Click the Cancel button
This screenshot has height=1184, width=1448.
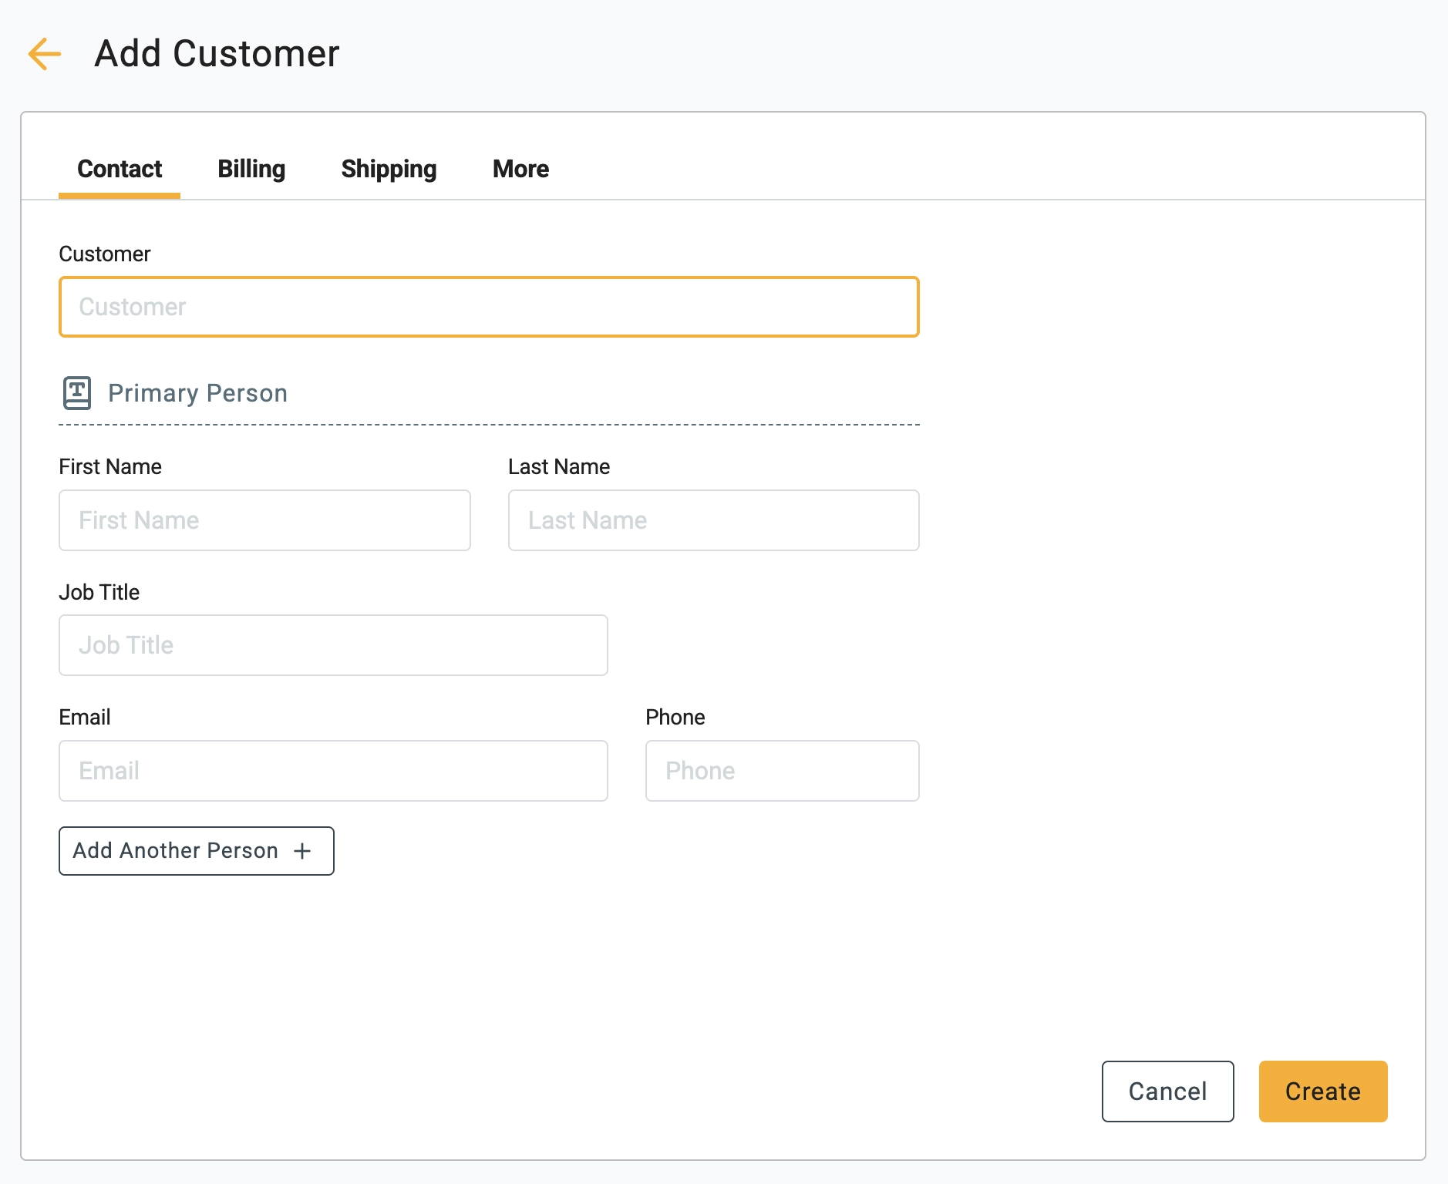click(1167, 1091)
